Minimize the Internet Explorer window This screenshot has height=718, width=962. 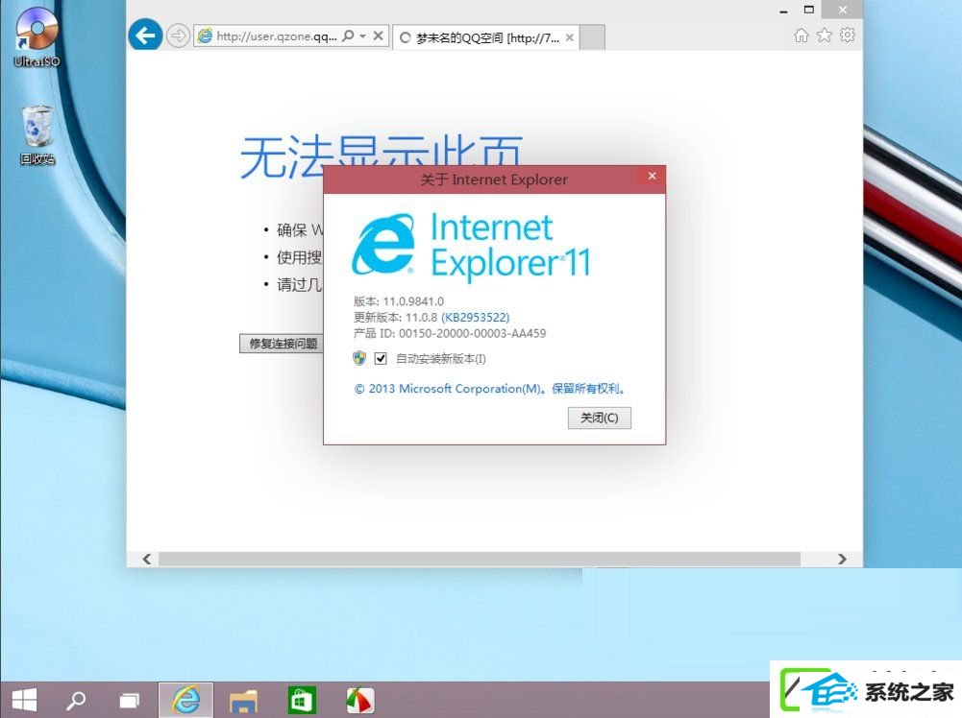(783, 11)
